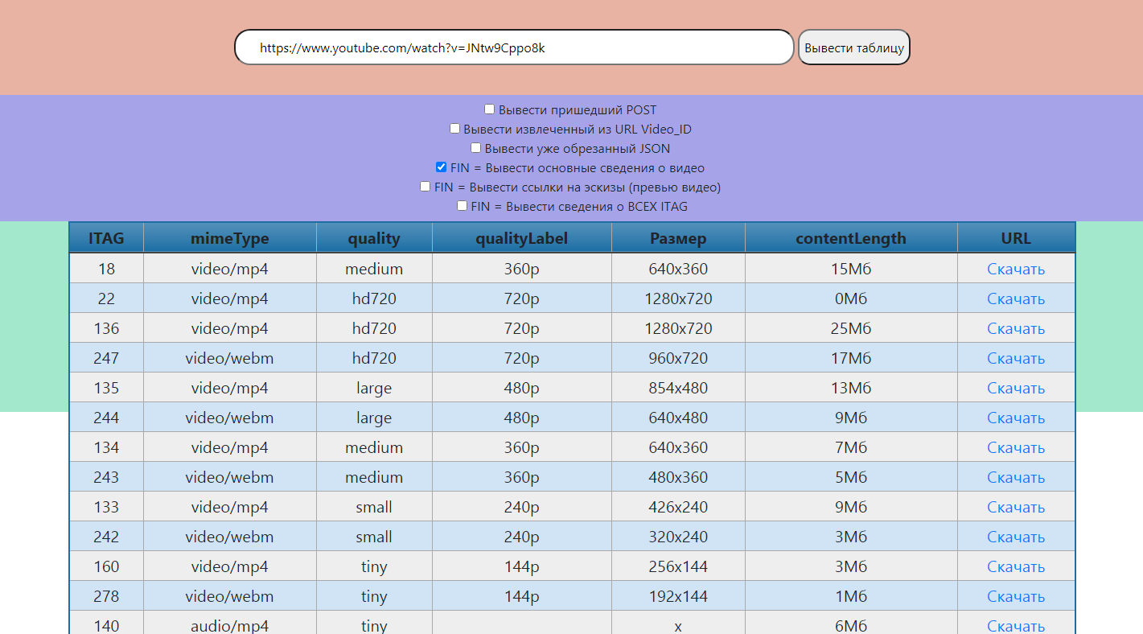Open download link for ITAG 134
This screenshot has width=1143, height=634.
1016,447
